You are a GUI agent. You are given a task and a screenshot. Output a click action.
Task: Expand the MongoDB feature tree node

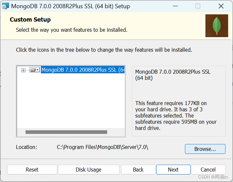23,70
